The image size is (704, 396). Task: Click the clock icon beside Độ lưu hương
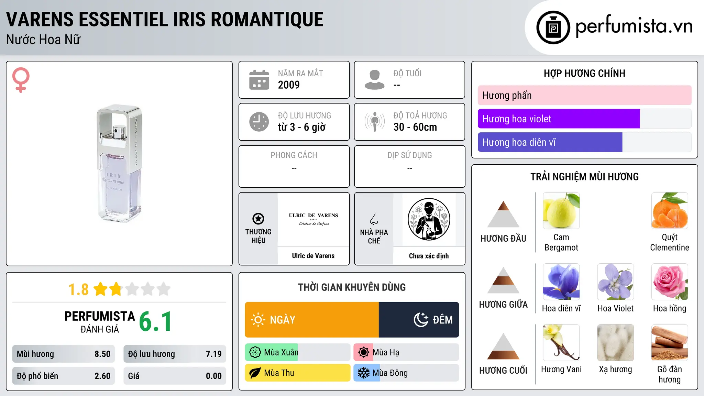point(259,122)
